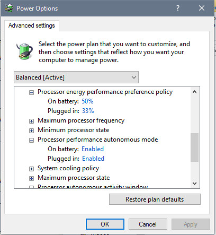Screen dimensions: 216x235
Task: Change the On battery 50% value
Action: [x=87, y=101]
